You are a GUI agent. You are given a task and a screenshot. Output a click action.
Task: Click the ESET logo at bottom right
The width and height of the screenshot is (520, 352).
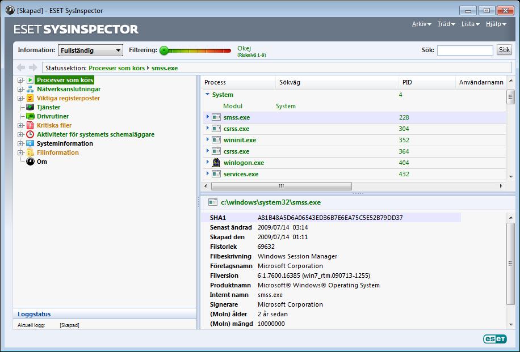click(495, 339)
